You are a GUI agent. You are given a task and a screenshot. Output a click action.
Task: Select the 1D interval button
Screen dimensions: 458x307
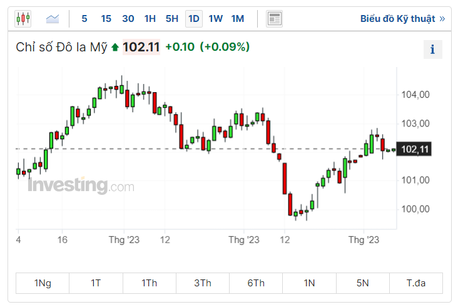tap(194, 18)
